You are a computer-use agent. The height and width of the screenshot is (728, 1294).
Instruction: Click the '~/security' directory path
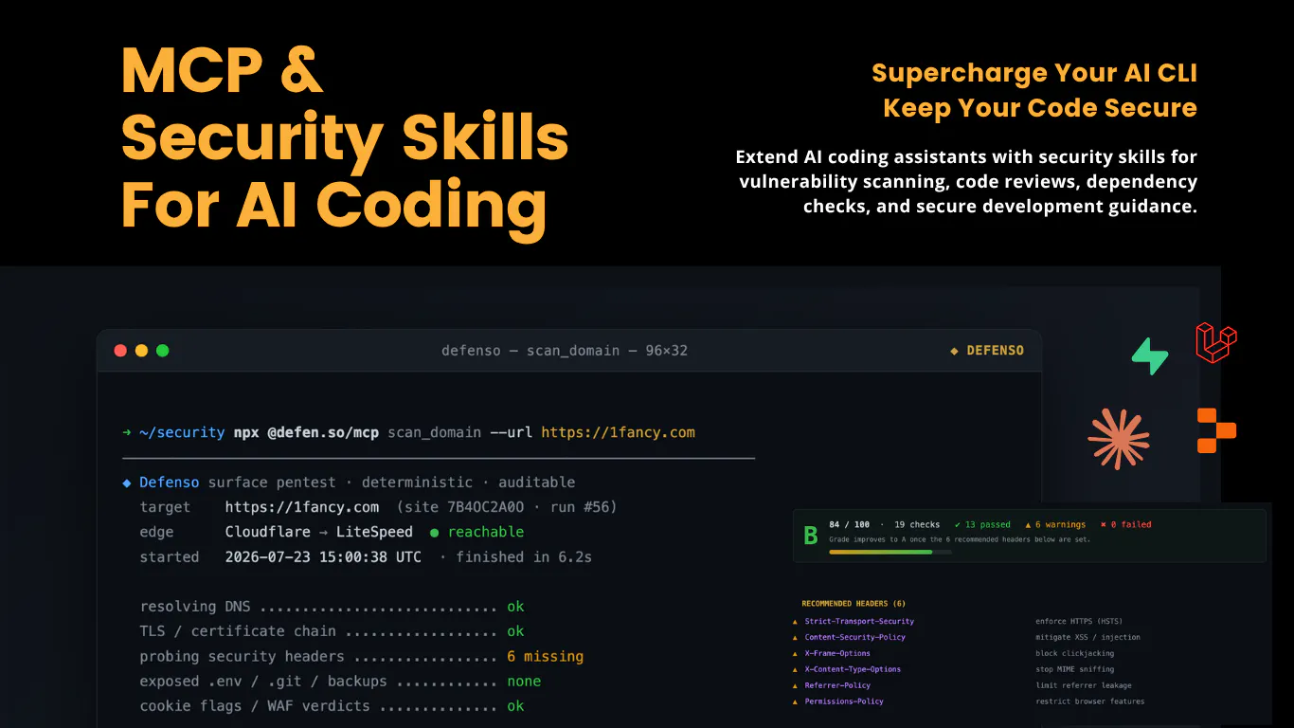[x=182, y=433]
